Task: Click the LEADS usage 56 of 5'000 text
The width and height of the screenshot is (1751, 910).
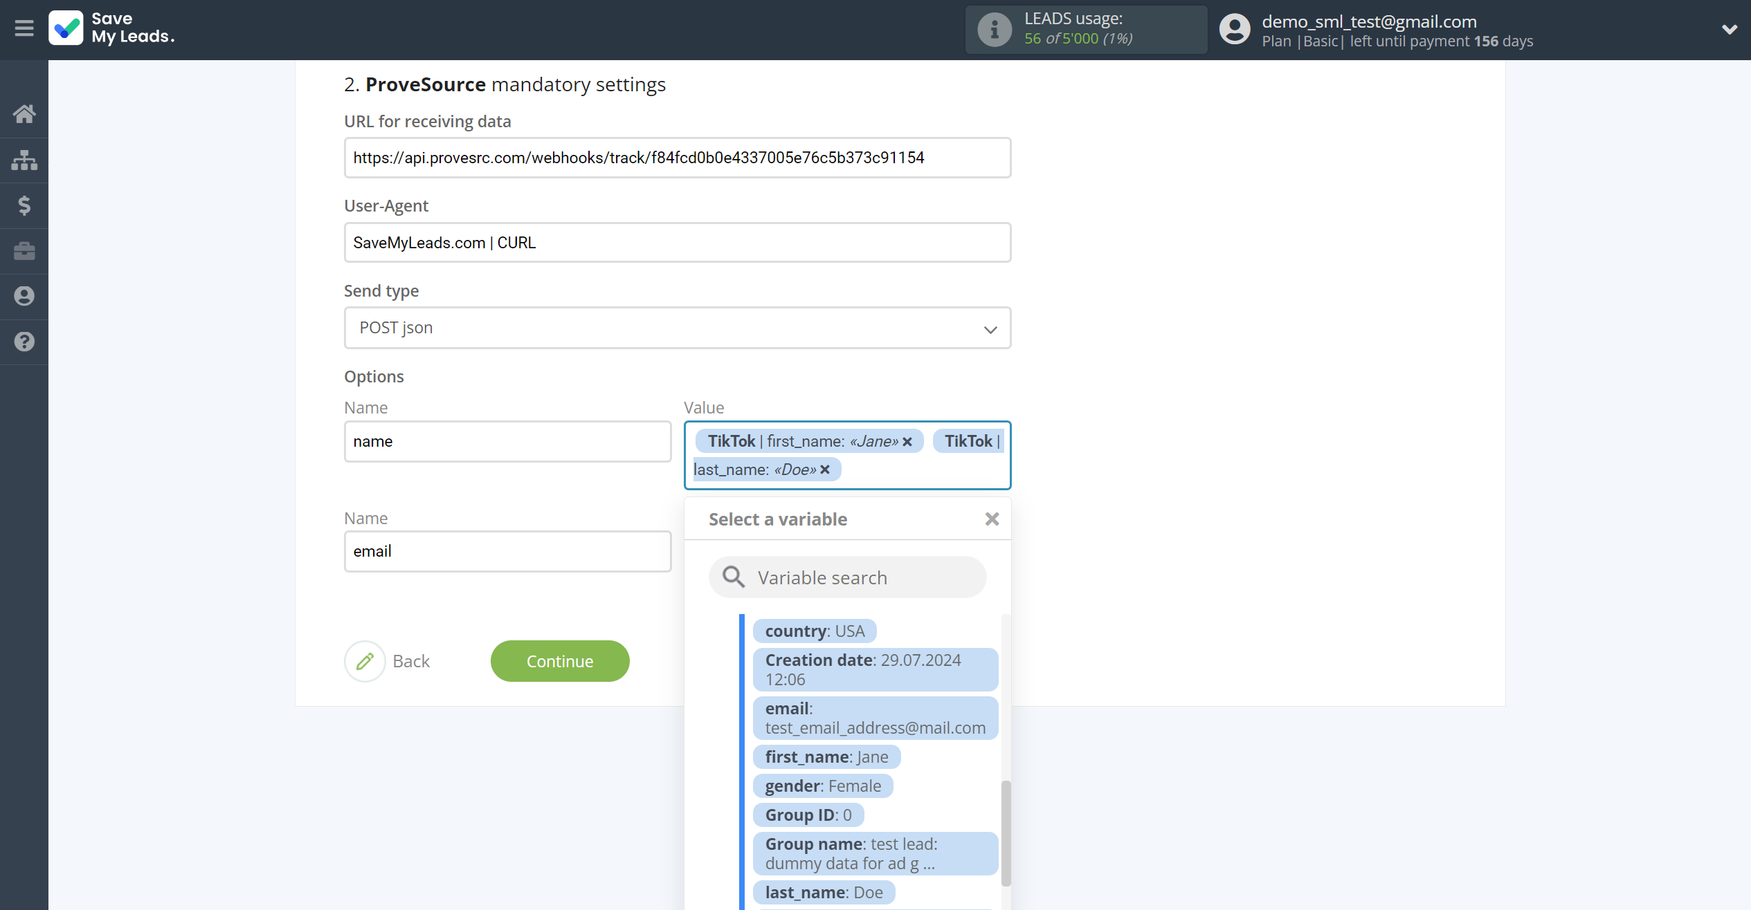Action: 1078,39
